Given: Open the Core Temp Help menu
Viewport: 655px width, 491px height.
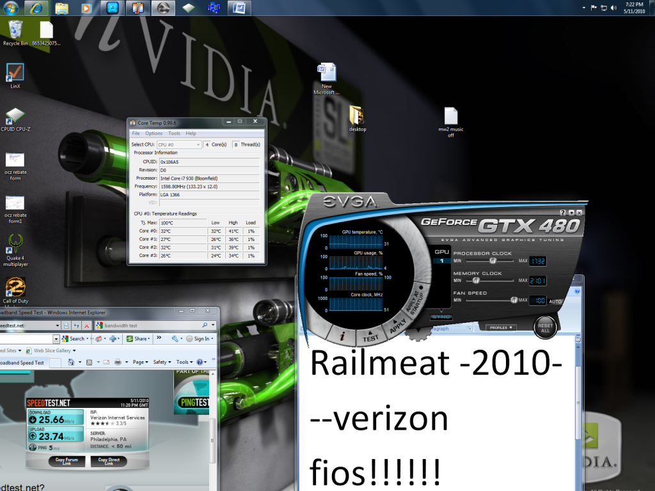Looking at the screenshot, I should coord(191,133).
